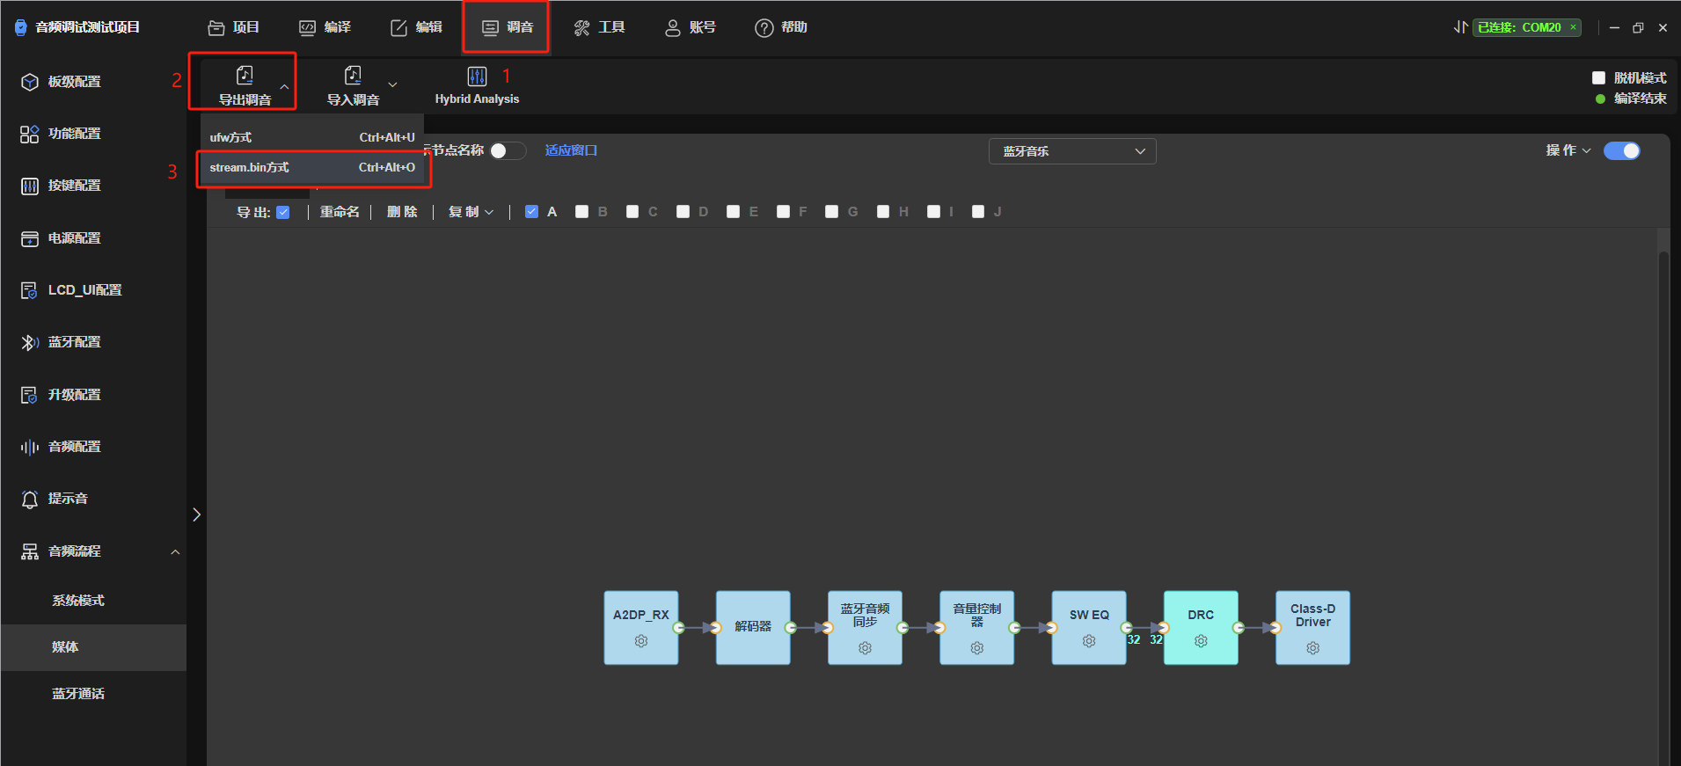Open settings gear on 蓝牙音频同步 node
Viewport: 1681px width, 766px height.
(x=866, y=648)
